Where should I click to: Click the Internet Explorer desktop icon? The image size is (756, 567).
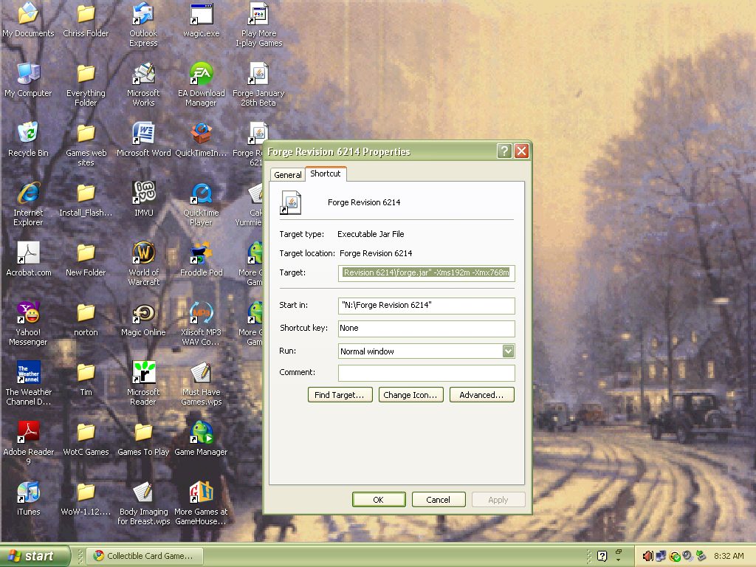28,194
